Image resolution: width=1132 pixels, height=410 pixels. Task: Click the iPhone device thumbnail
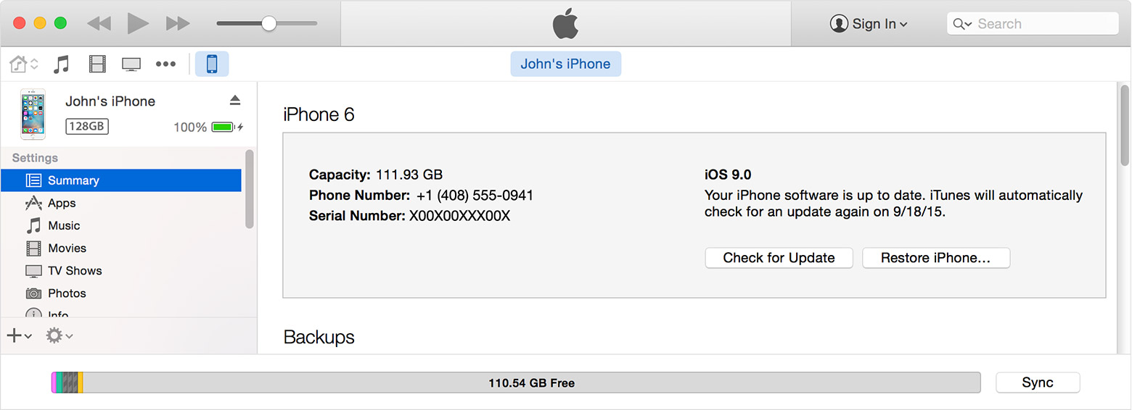pos(33,114)
